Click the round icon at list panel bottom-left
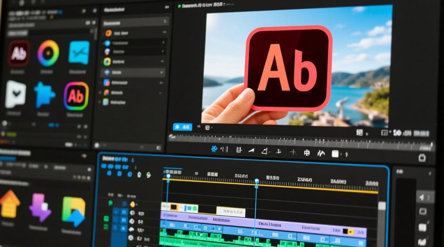Viewport: 444px width, 247px height. pyautogui.click(x=97, y=145)
